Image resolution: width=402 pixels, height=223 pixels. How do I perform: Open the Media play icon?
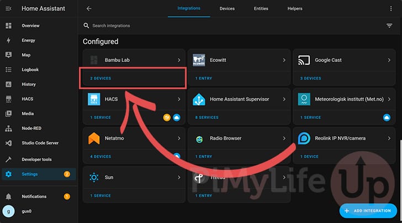coord(8,113)
